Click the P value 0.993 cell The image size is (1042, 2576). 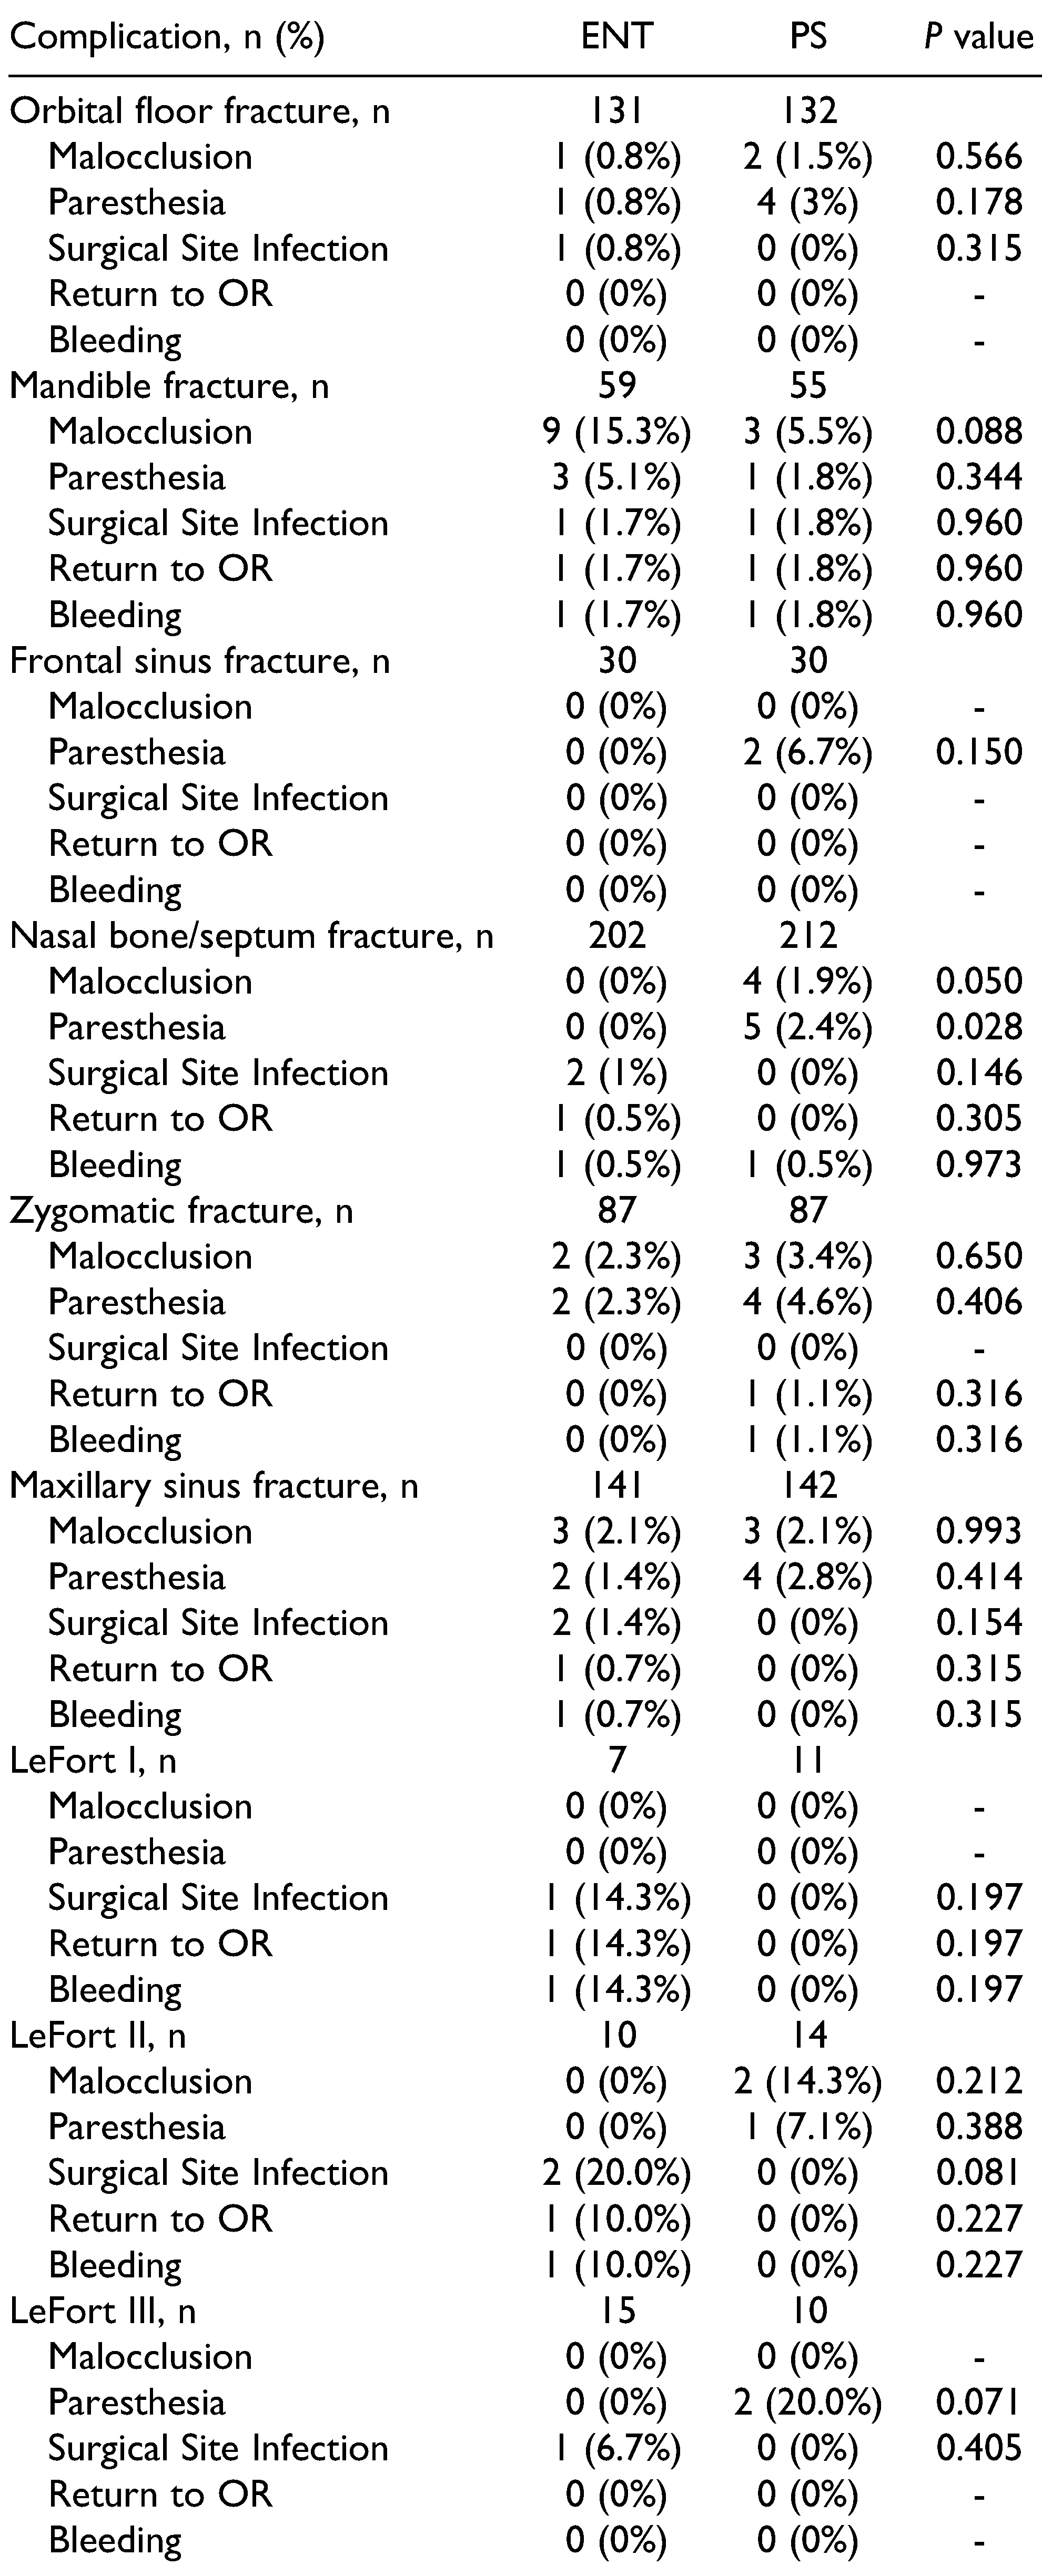pyautogui.click(x=978, y=1531)
